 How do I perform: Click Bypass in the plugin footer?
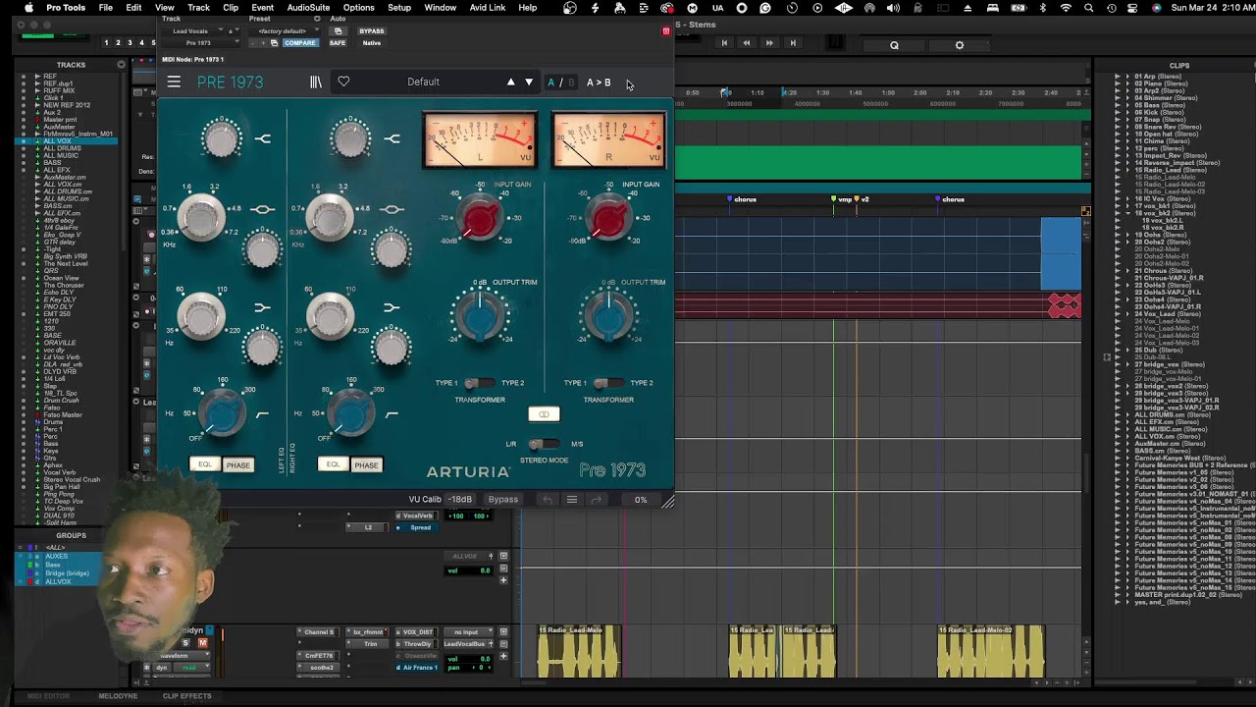click(503, 499)
